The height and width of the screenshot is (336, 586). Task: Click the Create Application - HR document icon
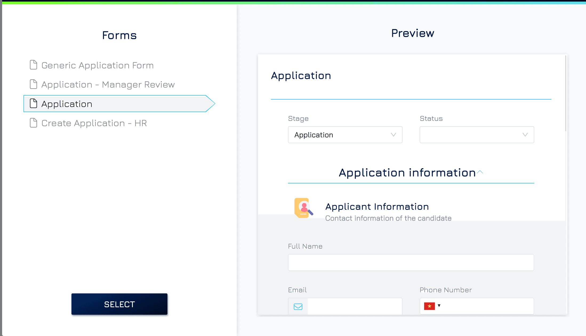coord(33,123)
